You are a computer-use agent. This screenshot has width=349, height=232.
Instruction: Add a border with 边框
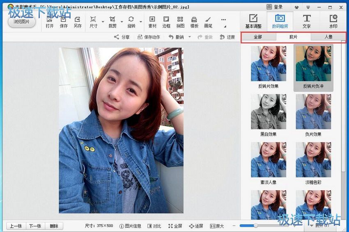click(166, 22)
